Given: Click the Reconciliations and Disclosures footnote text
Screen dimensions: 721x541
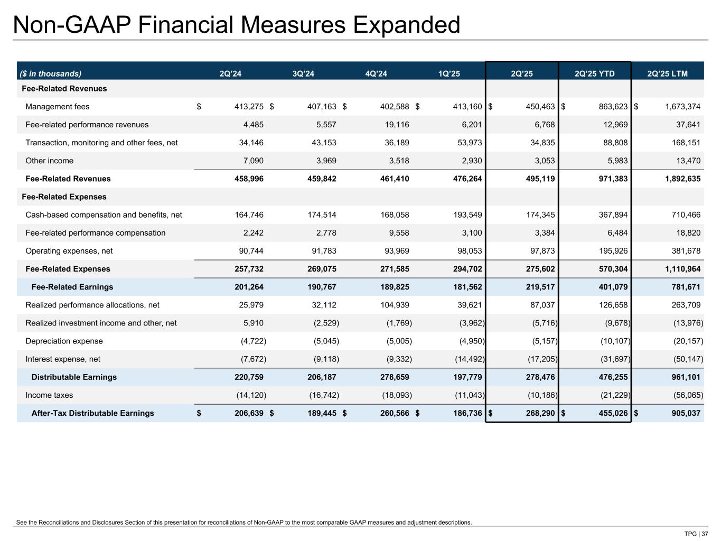Looking at the screenshot, I should [244, 523].
